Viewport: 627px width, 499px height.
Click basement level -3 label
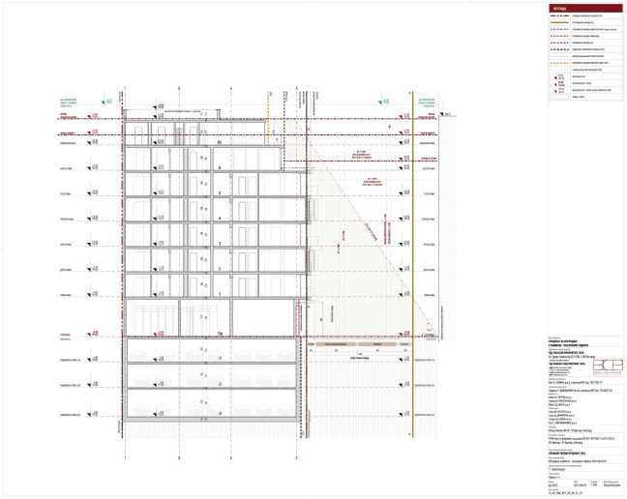[x=220, y=411]
